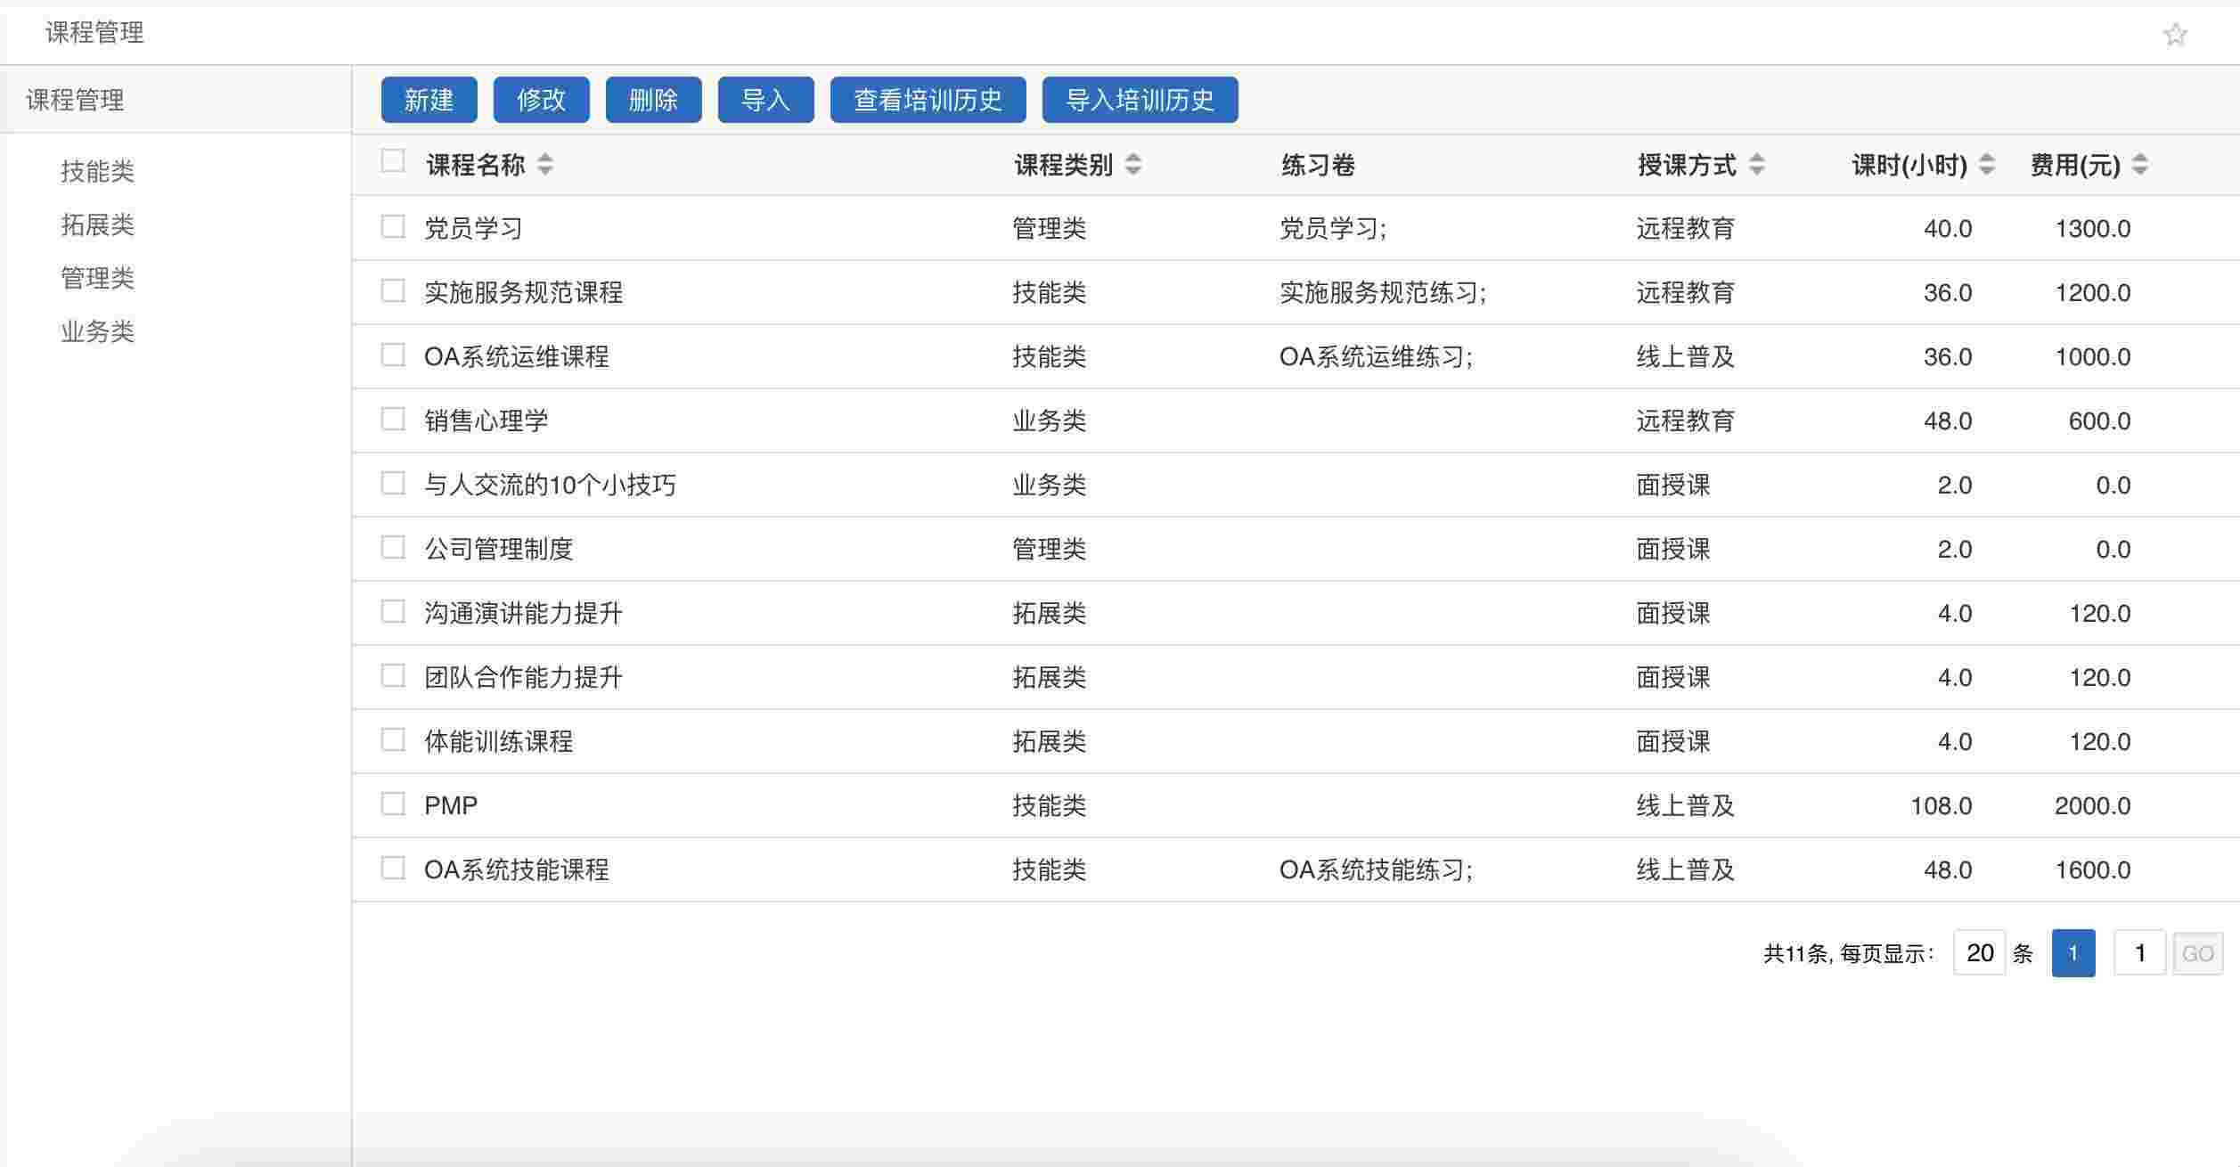2240x1167 pixels.
Task: Select 业务类 in the sidebar
Action: pyautogui.click(x=97, y=331)
